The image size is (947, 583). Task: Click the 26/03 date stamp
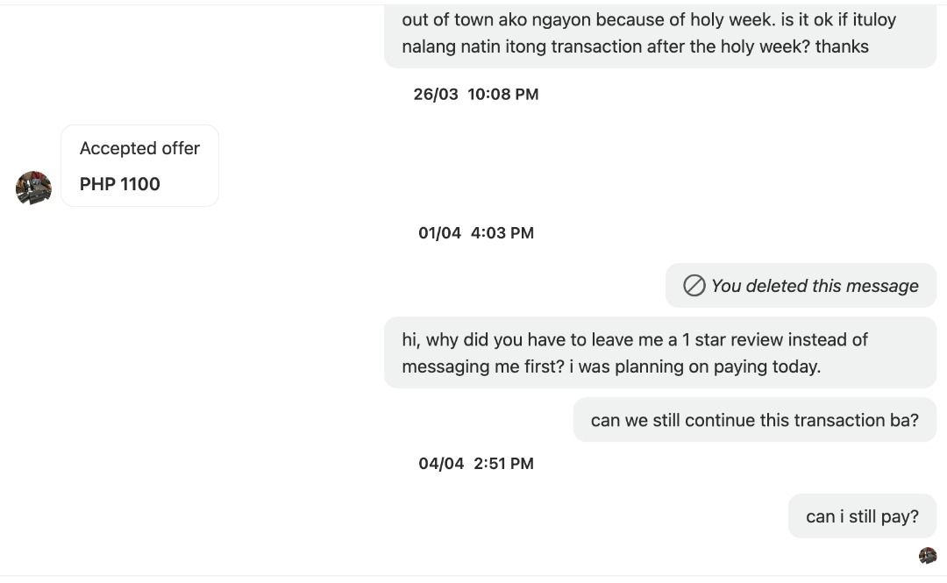click(x=436, y=94)
